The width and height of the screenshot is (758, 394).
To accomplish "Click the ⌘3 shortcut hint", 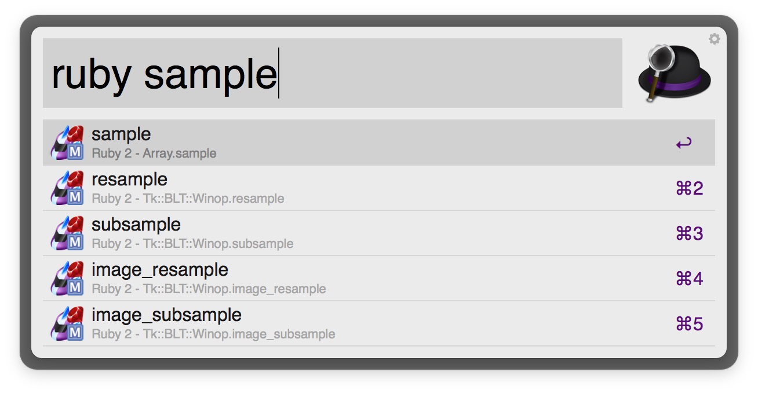I will pos(689,234).
